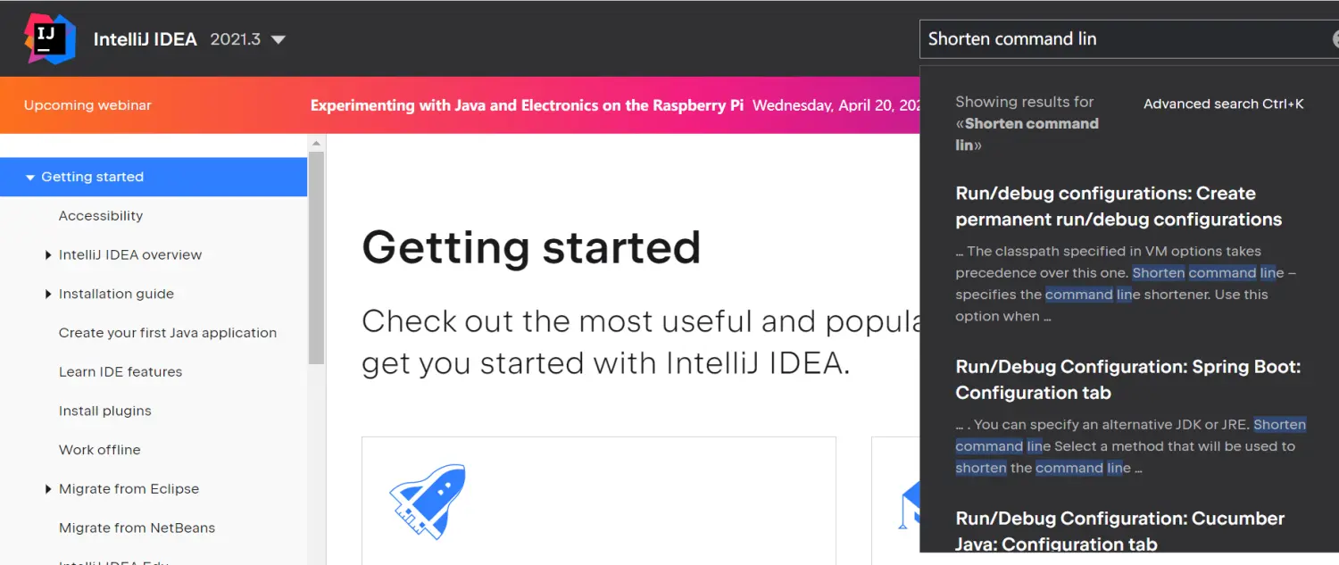Open Migrate from NetBeans page

137,528
